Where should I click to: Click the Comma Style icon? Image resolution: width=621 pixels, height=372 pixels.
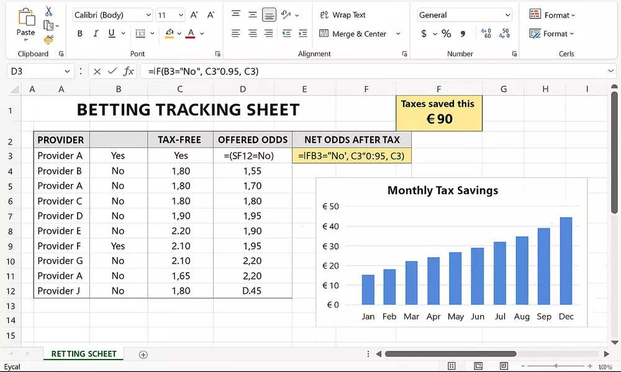(463, 34)
